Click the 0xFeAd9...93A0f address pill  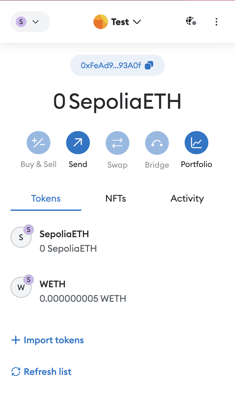coord(111,66)
